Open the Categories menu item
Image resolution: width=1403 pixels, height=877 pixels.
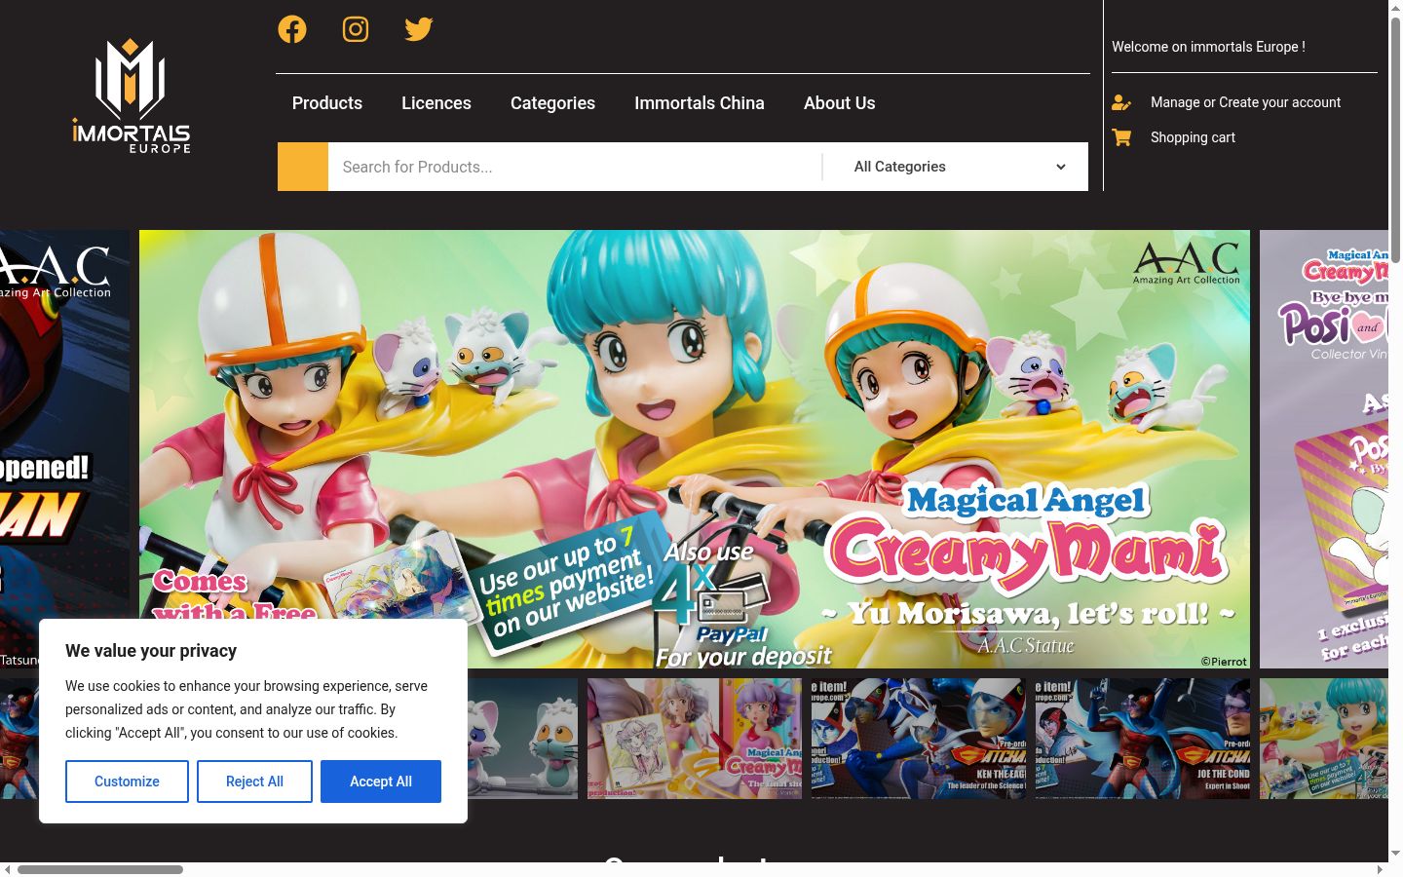coord(552,103)
